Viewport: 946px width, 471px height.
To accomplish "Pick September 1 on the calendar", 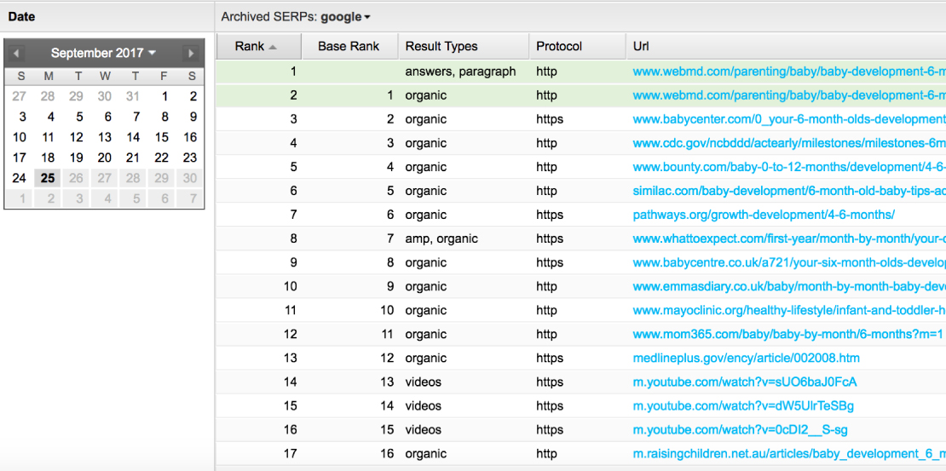I will pyautogui.click(x=164, y=96).
